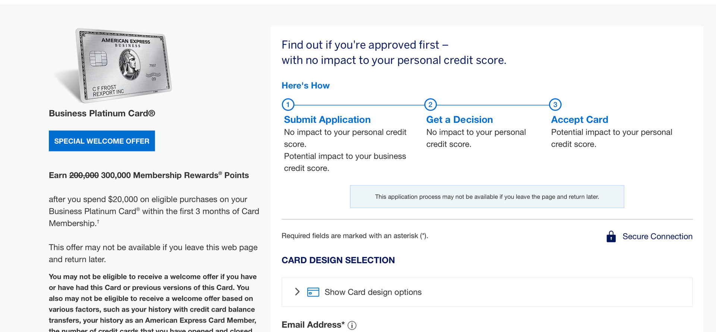The width and height of the screenshot is (716, 332).
Task: Click the Secure Connection padlock icon
Action: pos(611,237)
